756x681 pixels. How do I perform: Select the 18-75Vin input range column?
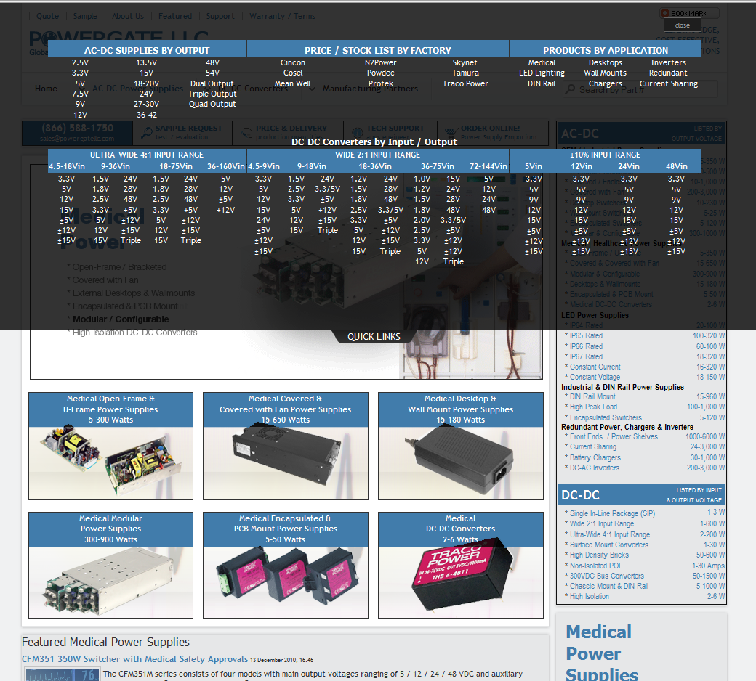[176, 166]
